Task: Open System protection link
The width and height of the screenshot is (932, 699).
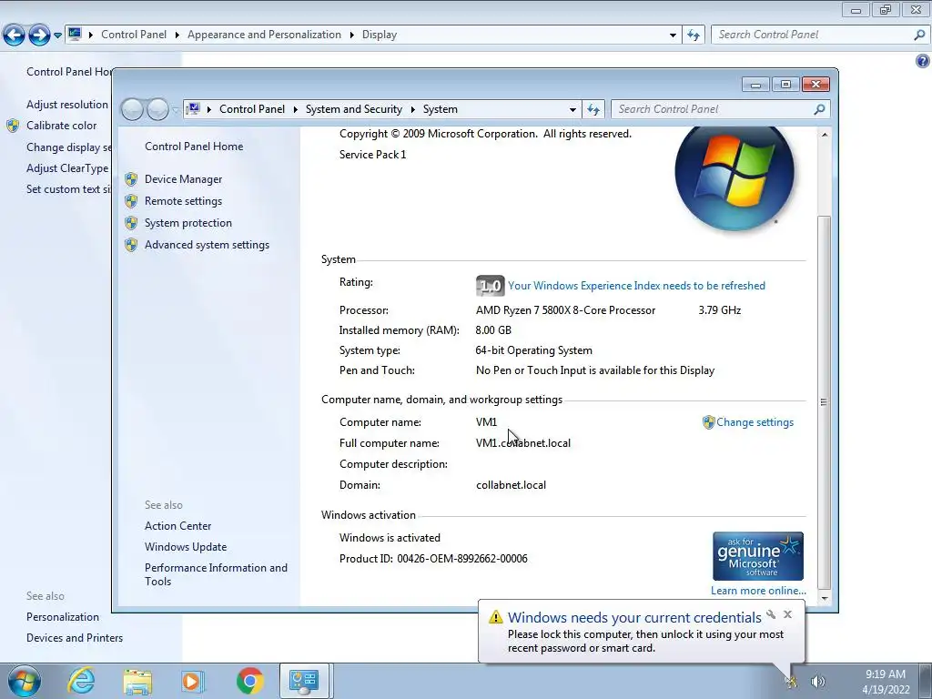Action: [187, 223]
